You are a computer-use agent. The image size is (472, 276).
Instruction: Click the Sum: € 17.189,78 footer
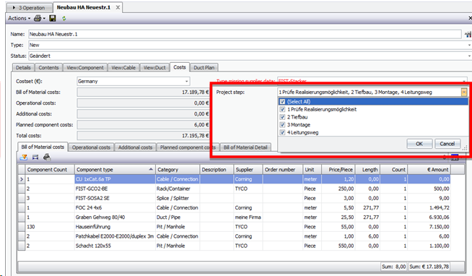pos(429,267)
